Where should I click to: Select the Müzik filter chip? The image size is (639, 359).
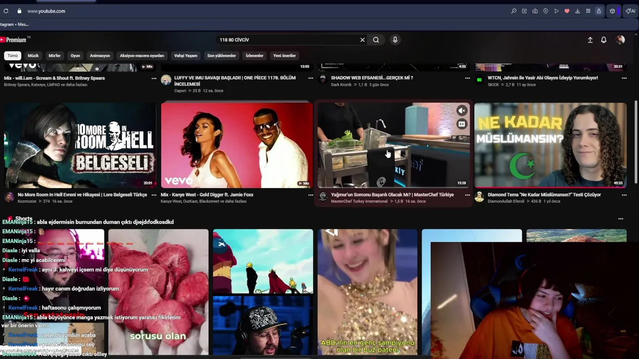click(33, 56)
